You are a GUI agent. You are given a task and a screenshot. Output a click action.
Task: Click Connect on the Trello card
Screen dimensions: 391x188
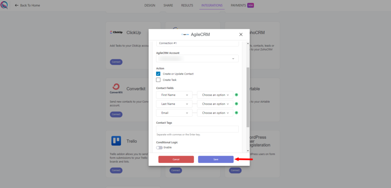click(x=116, y=170)
